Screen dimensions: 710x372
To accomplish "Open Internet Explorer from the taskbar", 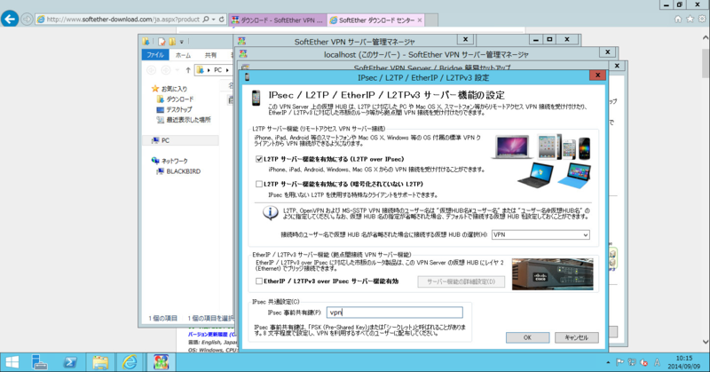I will coord(130,362).
